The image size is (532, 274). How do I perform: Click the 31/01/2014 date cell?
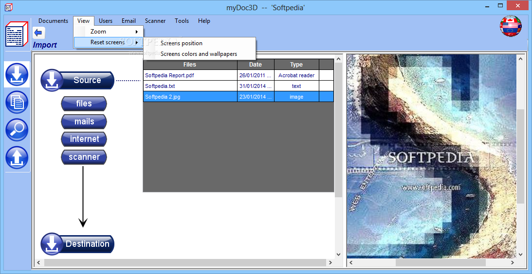tap(256, 86)
